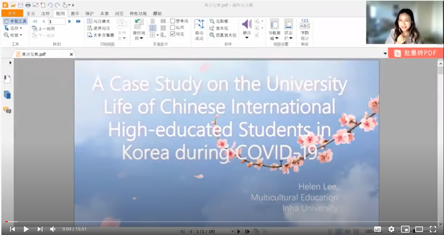Expand the left navigation pane arrow
Viewport: 444px width, 235px height.
10,63
